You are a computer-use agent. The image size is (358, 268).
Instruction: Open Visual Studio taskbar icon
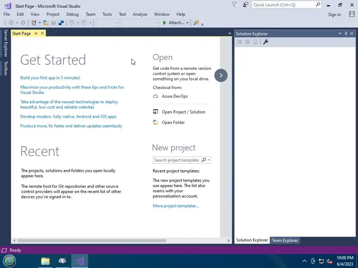pos(80,261)
